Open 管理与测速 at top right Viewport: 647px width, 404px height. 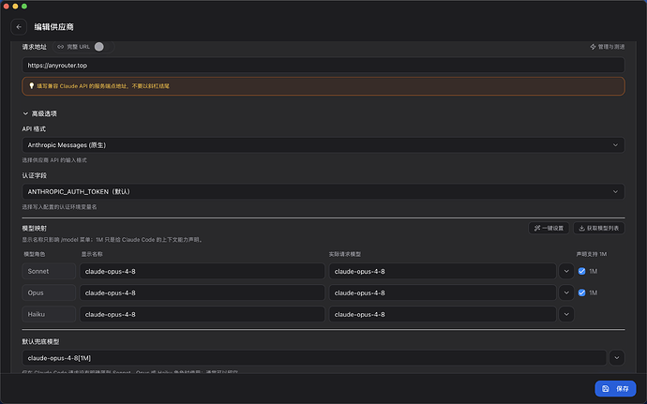(x=607, y=47)
